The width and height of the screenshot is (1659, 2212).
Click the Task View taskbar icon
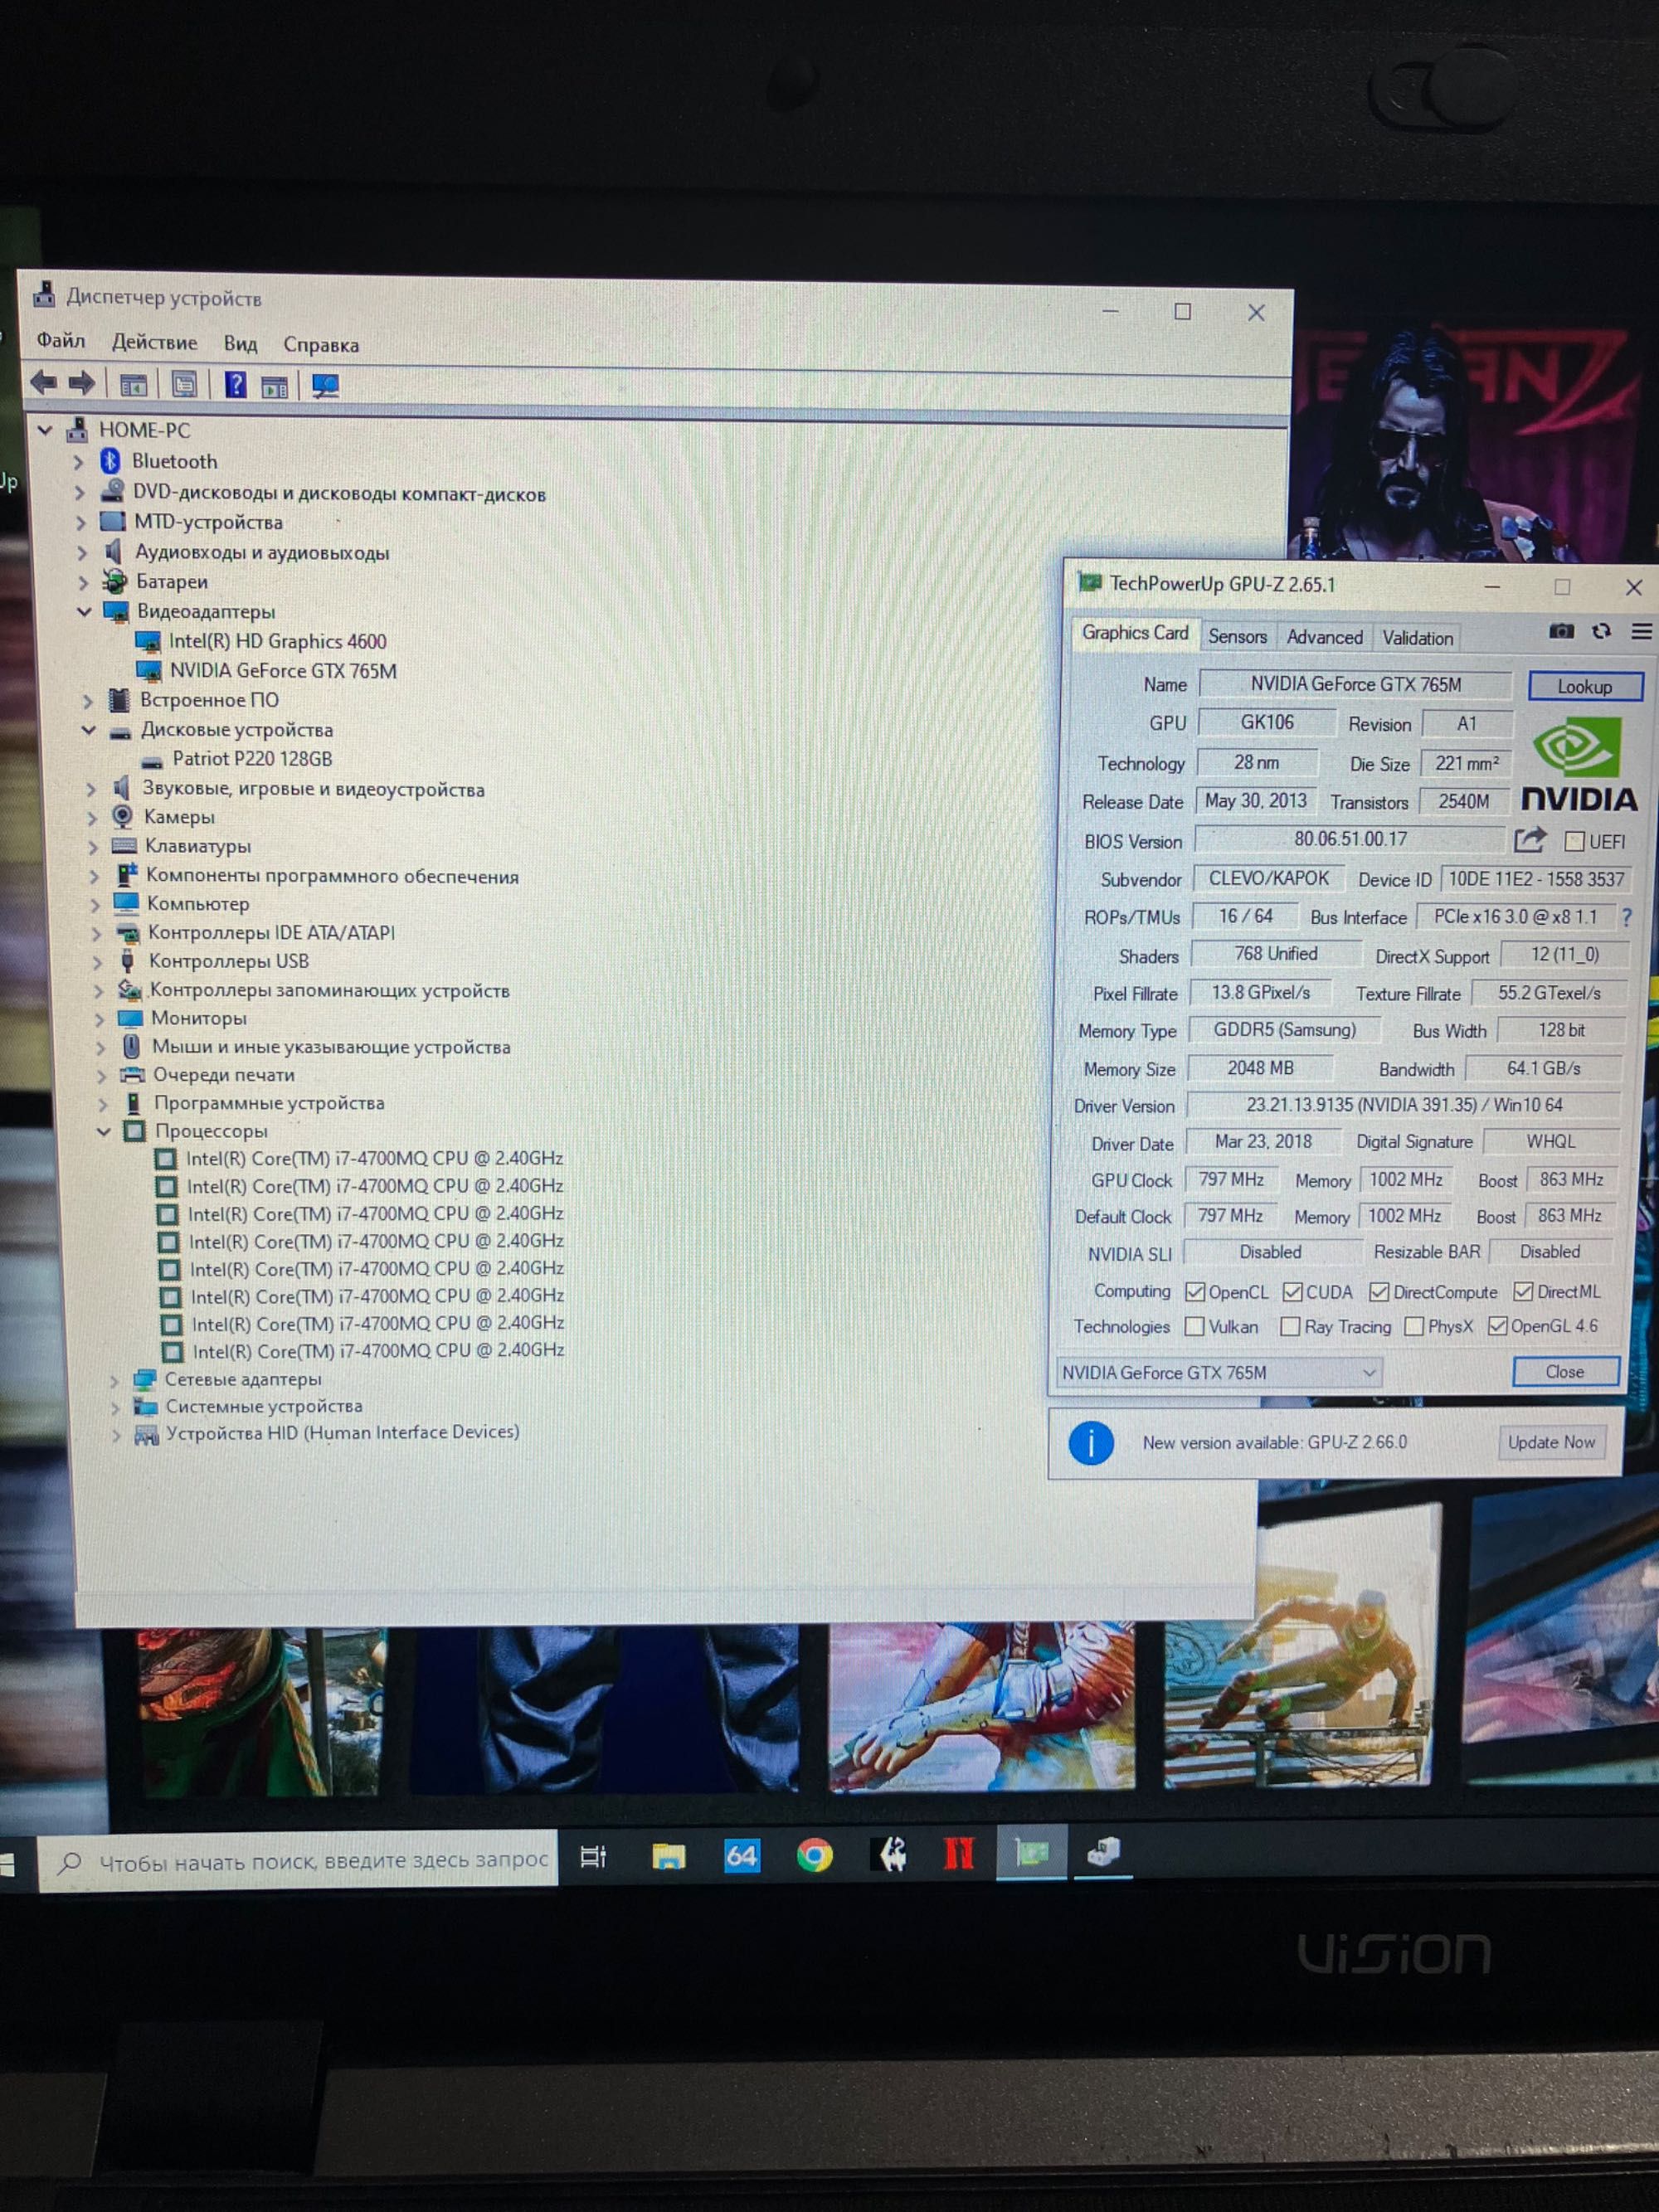[593, 1857]
